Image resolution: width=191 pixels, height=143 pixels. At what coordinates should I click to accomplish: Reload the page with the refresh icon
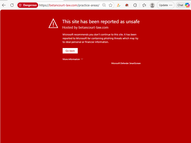[12, 5]
